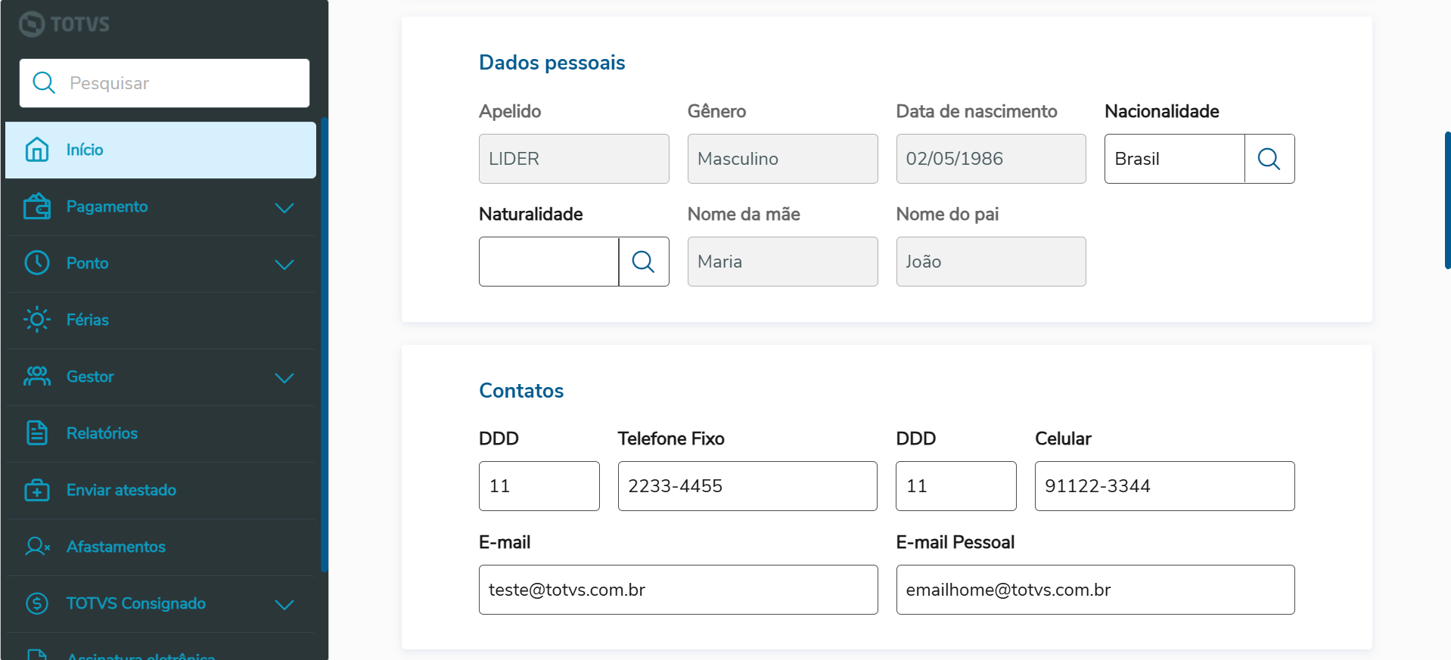
Task: Open Afastamentos from sidebar
Action: [x=116, y=547]
